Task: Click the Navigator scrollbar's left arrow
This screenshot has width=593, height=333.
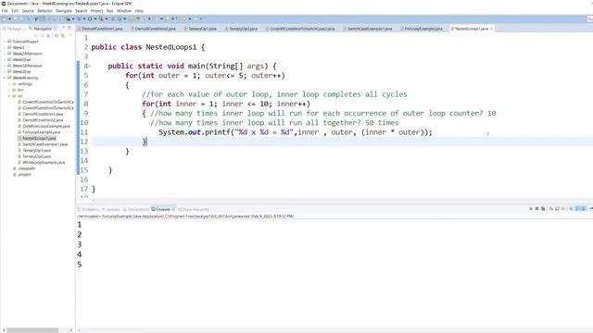Action: 4,330
